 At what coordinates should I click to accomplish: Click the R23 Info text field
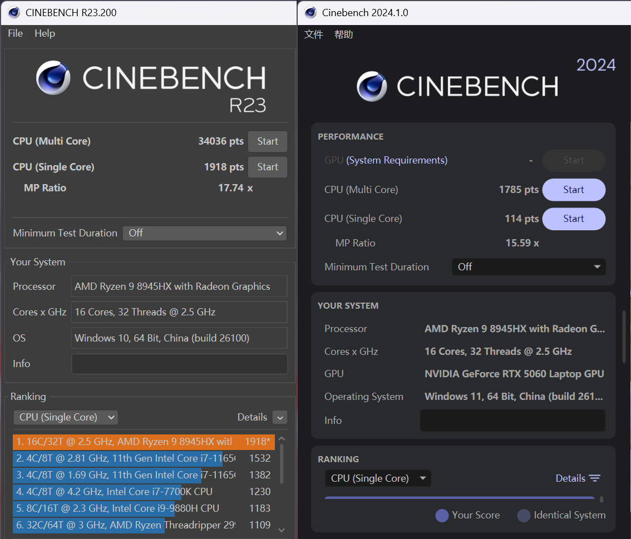[x=179, y=364]
